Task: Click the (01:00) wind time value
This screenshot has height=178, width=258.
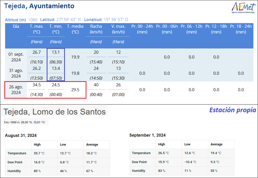Action: (118, 95)
